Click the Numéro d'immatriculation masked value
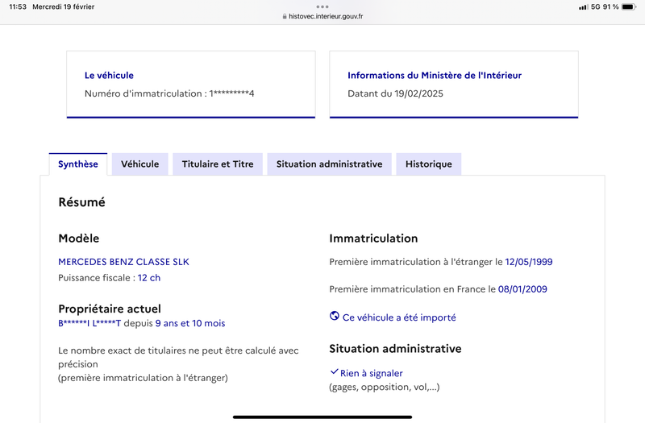 pyautogui.click(x=231, y=93)
